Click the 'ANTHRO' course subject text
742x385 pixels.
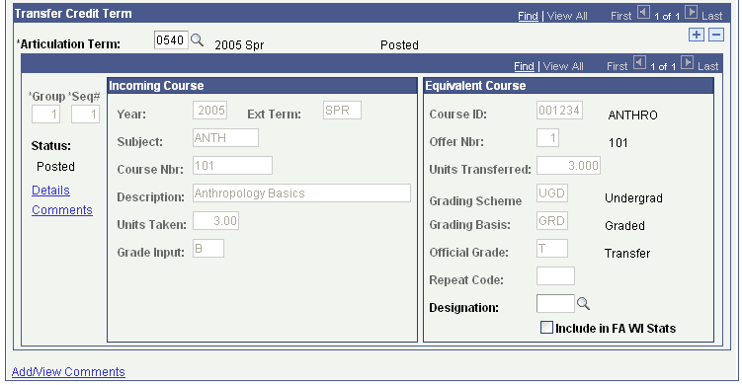pos(632,115)
